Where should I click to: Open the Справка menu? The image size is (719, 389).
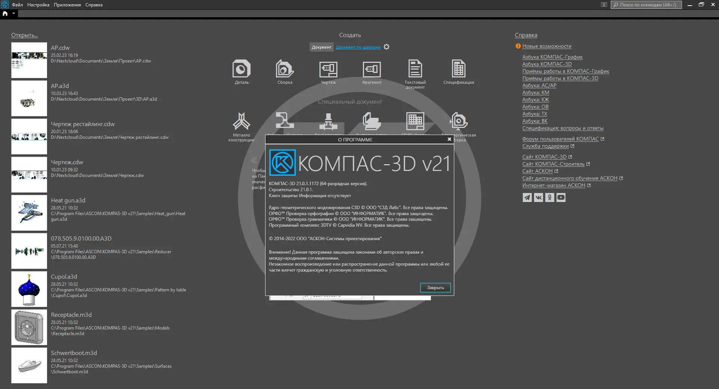tap(94, 5)
